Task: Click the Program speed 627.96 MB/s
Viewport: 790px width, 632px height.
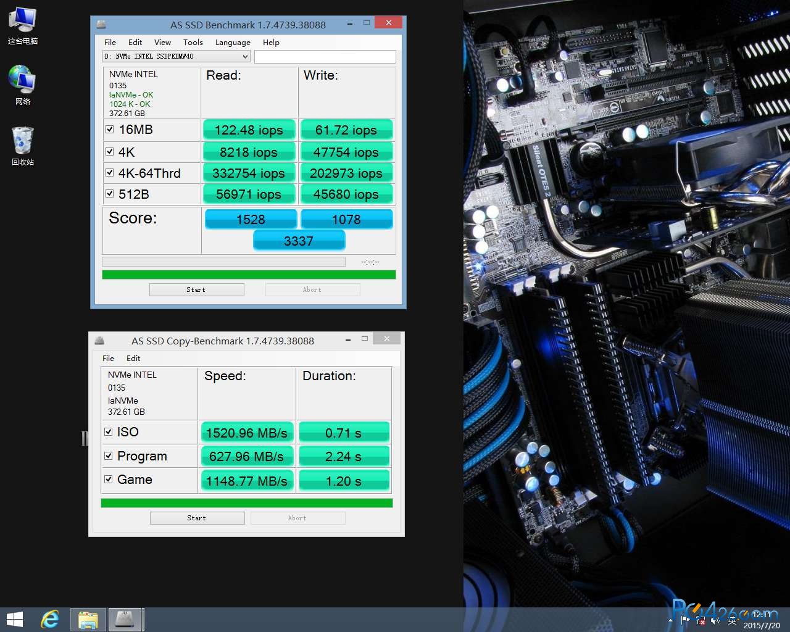Action: coord(247,457)
